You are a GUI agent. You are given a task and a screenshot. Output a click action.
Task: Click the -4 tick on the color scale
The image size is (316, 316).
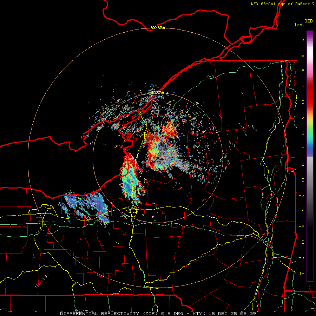coord(302,211)
